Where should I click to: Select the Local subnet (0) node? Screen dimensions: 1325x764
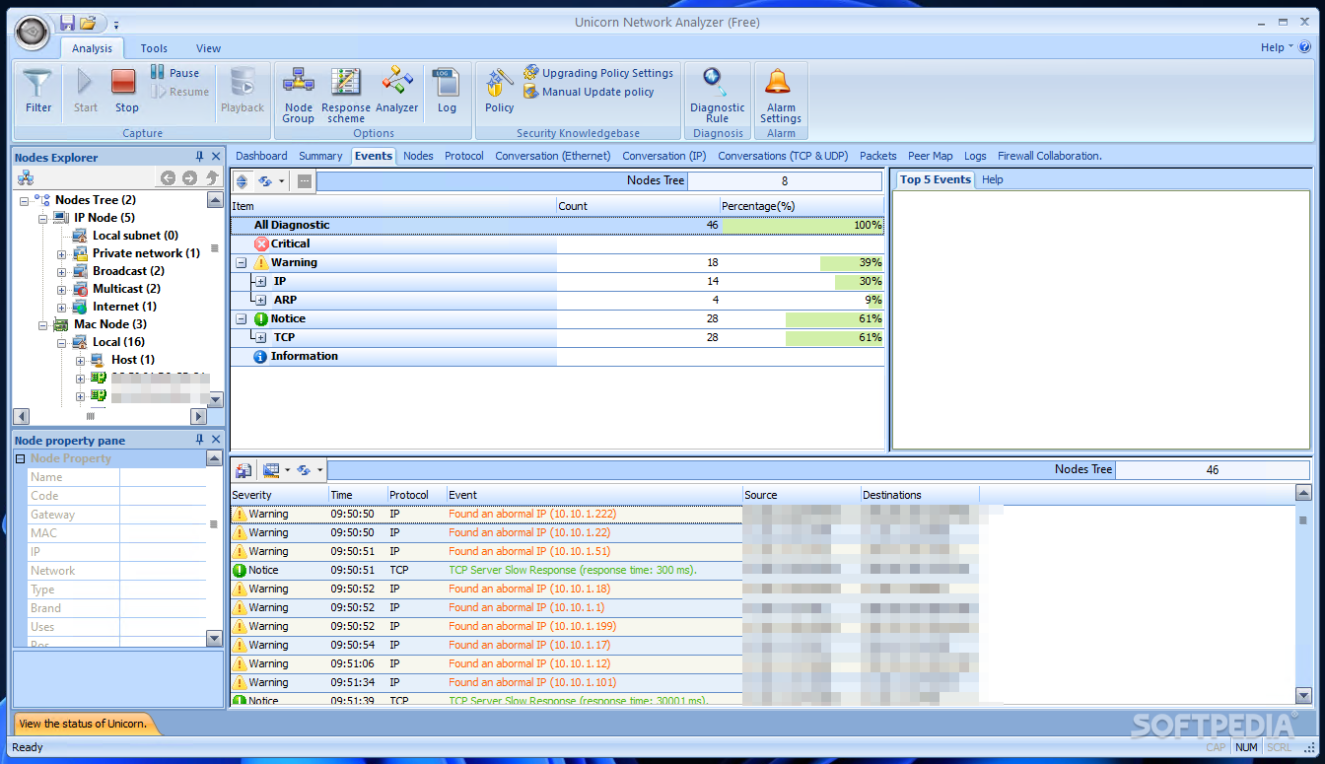(135, 236)
